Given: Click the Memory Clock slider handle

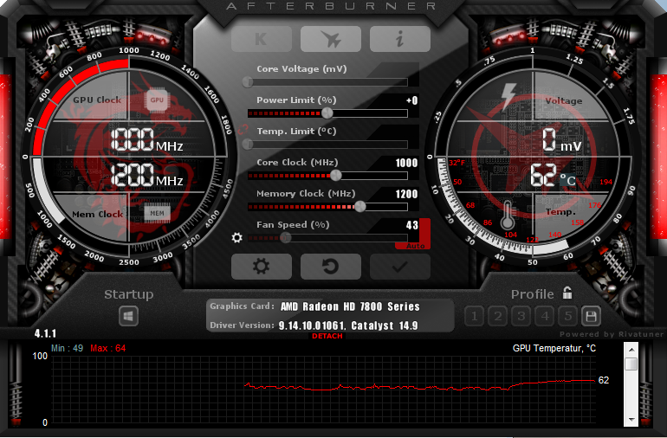Looking at the screenshot, I should 359,206.
